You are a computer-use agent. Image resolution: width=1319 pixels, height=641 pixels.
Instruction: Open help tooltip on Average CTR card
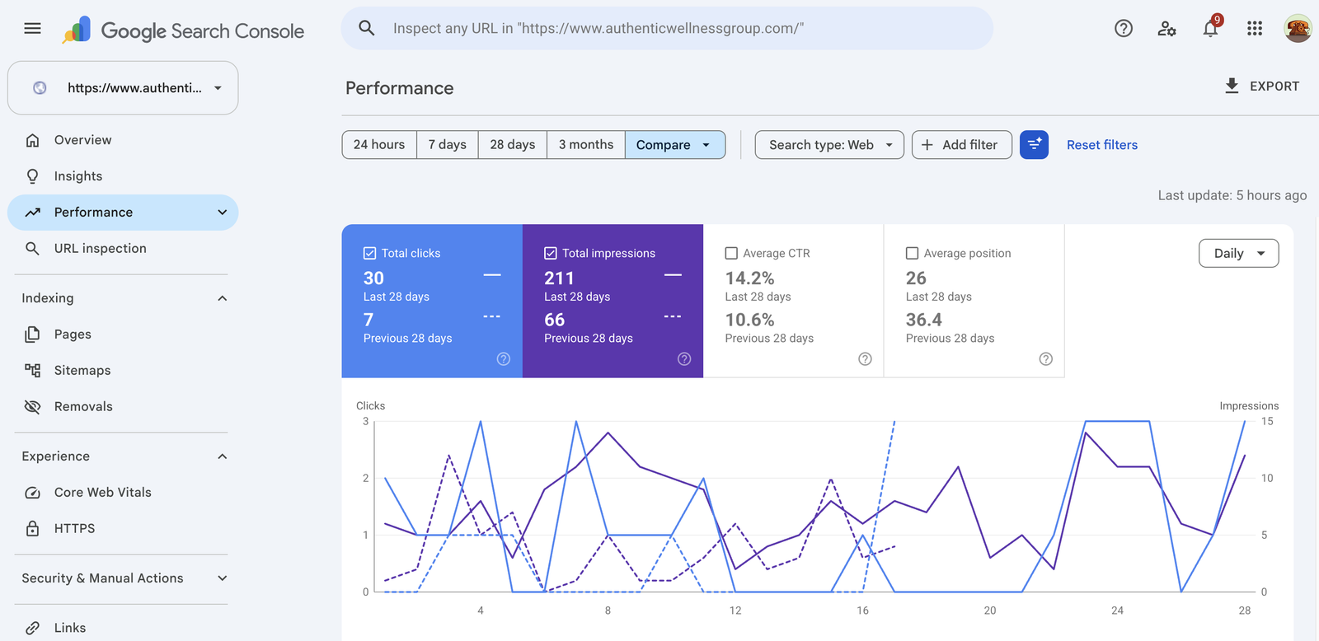(x=865, y=359)
